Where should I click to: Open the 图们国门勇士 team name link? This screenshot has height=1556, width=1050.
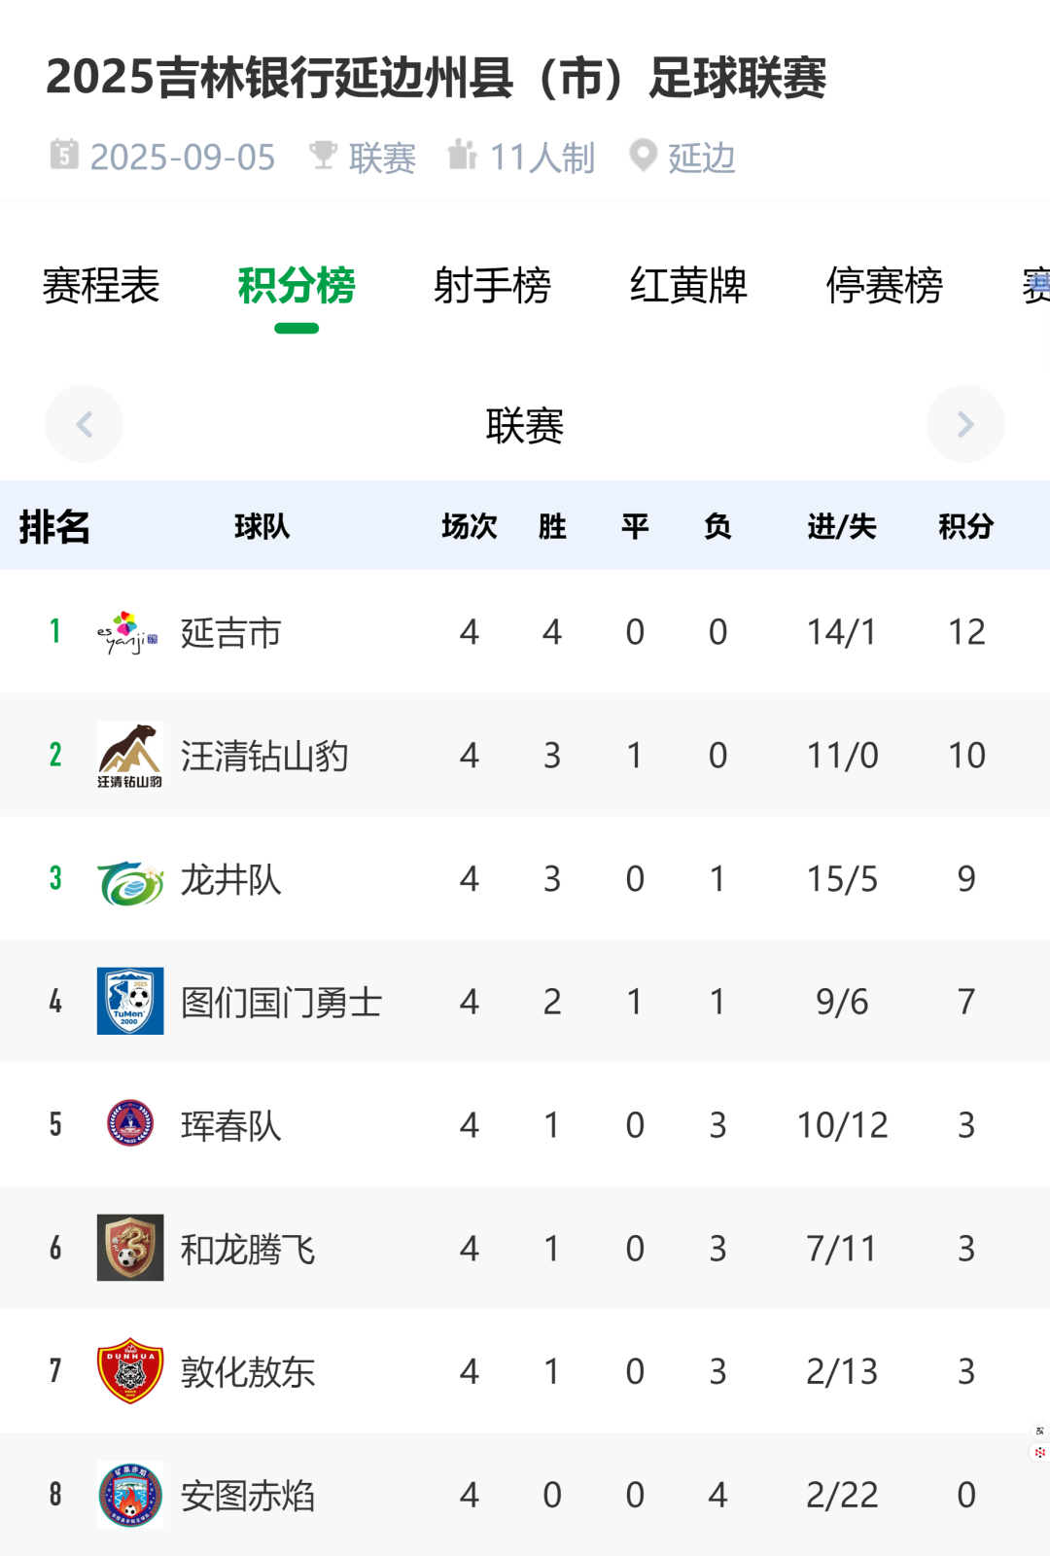282,1003
